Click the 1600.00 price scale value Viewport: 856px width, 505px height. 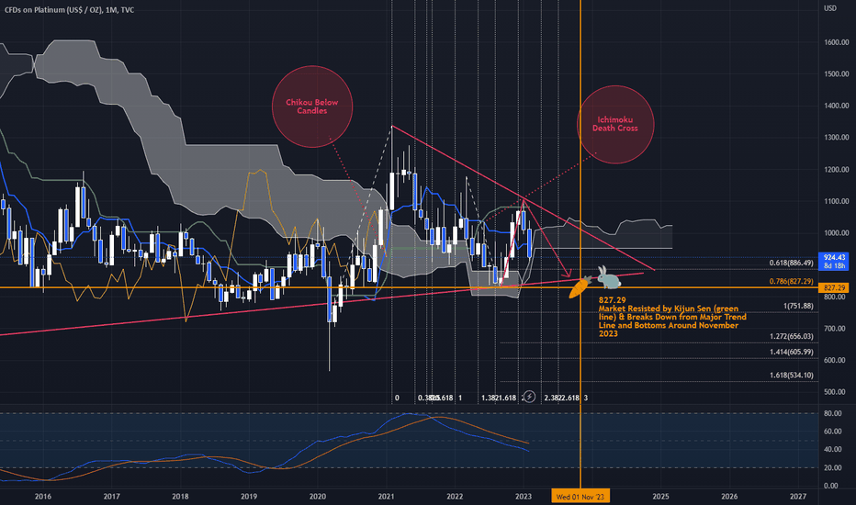pos(837,42)
